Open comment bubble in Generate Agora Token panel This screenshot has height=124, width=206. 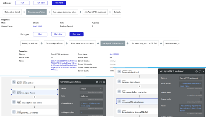(101, 82)
